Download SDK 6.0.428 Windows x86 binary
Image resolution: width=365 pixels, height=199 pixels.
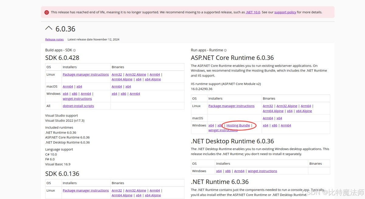pos(123,94)
